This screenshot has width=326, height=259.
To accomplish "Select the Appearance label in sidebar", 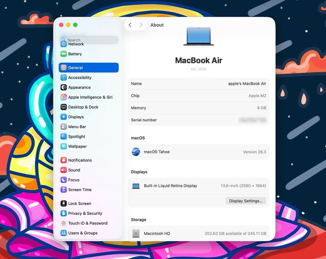I will 80,87.
